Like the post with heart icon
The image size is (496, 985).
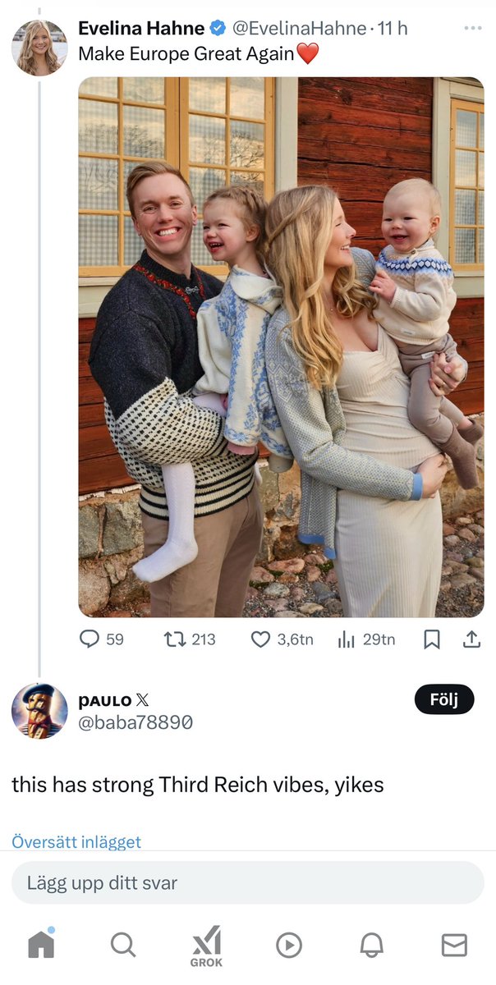260,639
